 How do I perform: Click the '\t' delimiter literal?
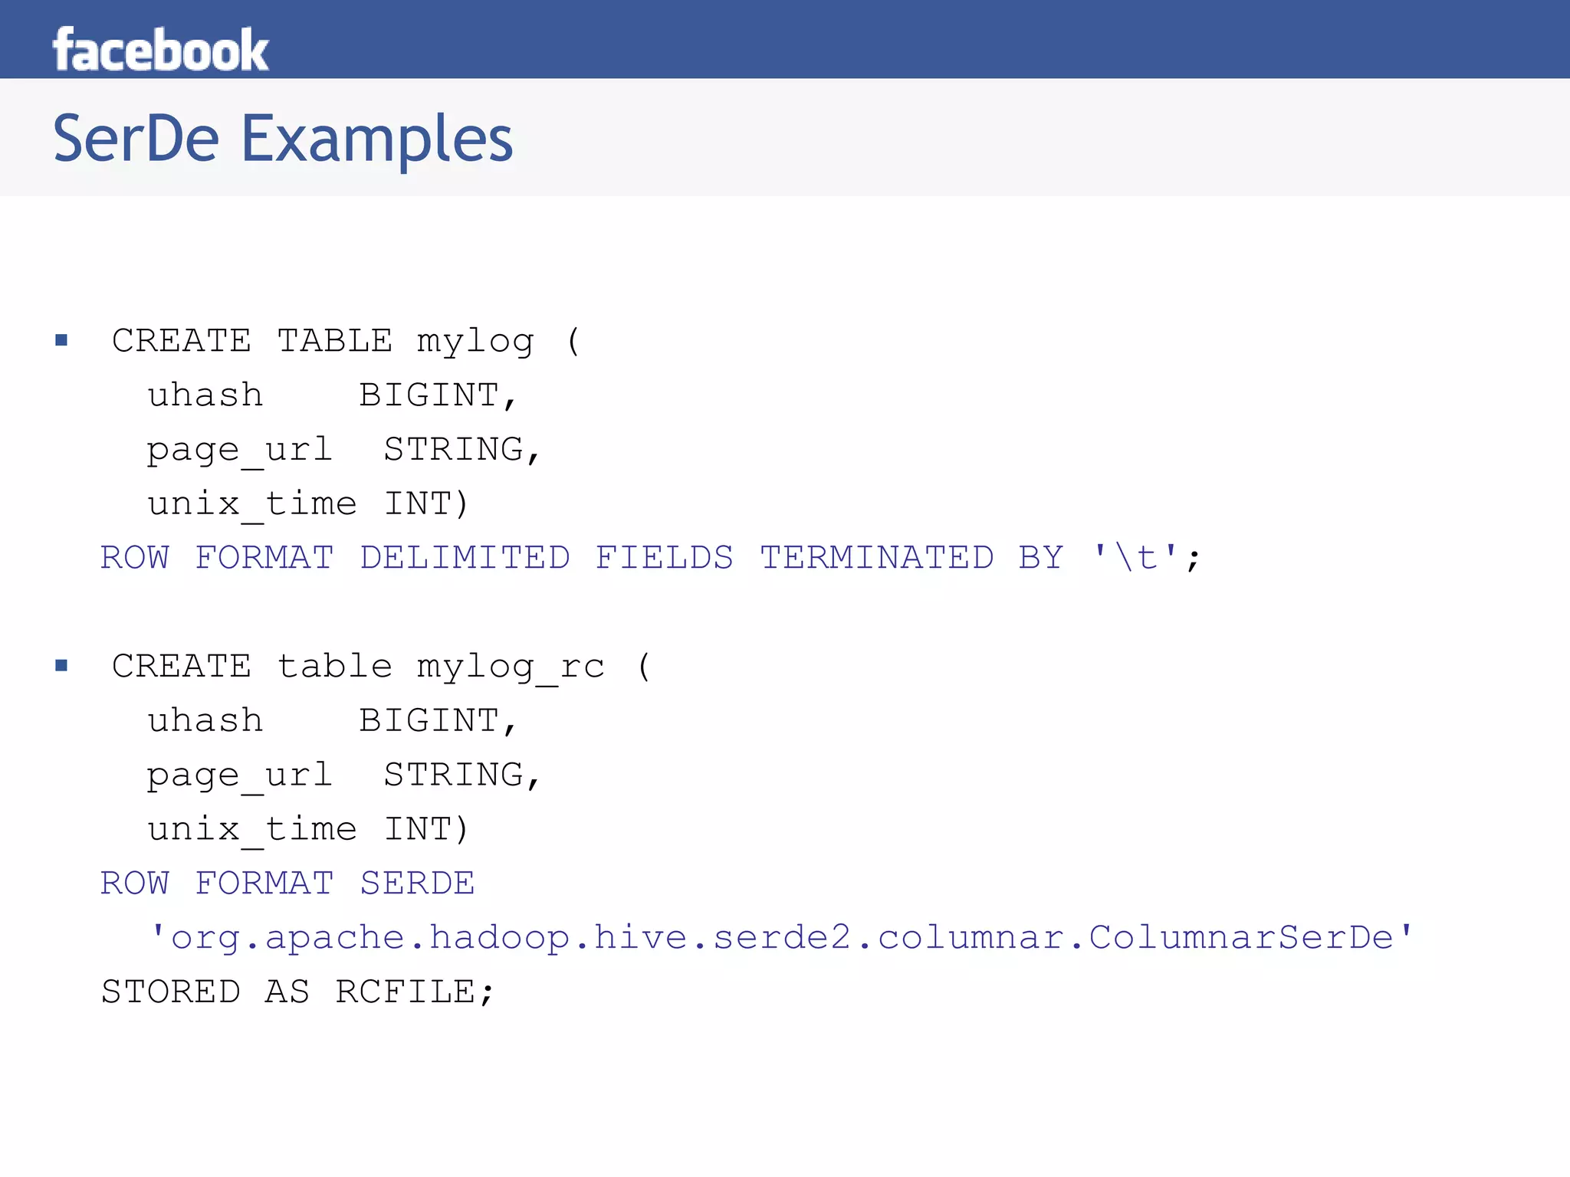tap(1136, 557)
